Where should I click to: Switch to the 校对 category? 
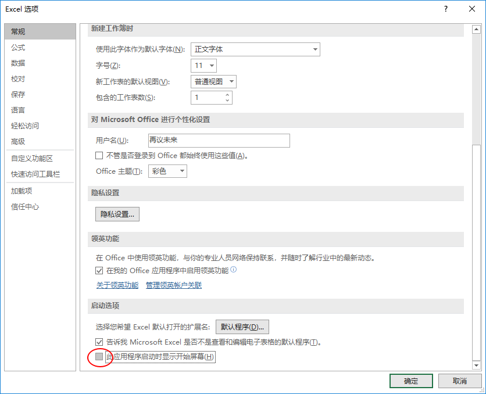pyautogui.click(x=40, y=79)
